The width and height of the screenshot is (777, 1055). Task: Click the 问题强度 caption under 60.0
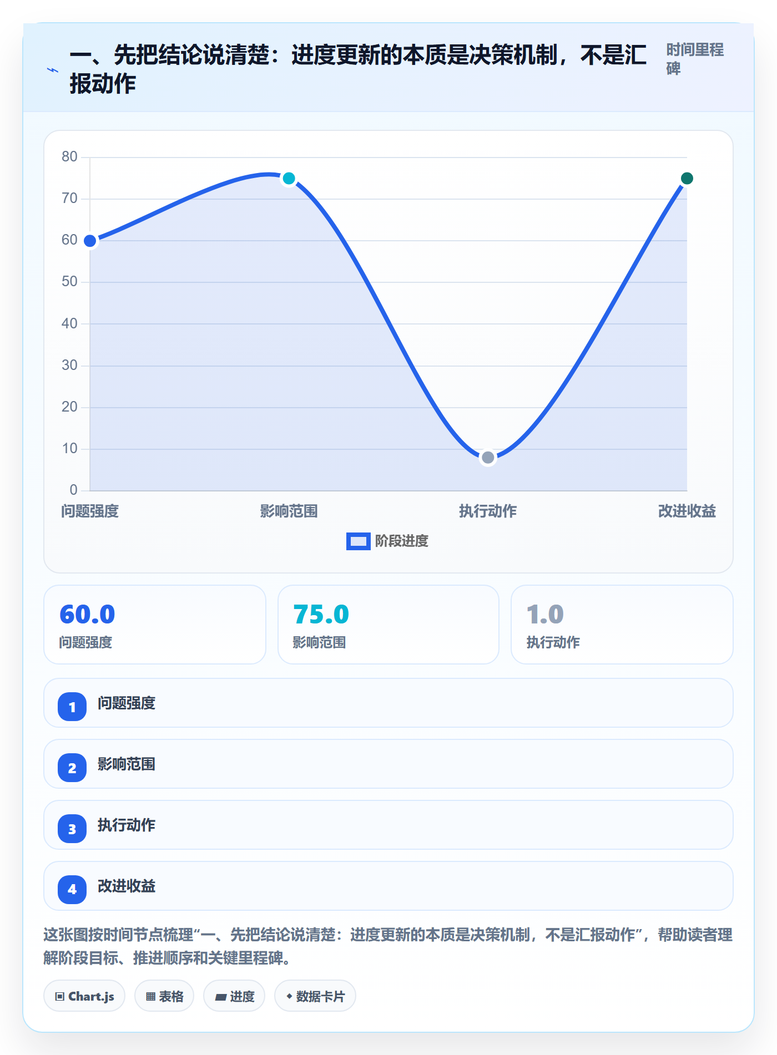tap(85, 642)
